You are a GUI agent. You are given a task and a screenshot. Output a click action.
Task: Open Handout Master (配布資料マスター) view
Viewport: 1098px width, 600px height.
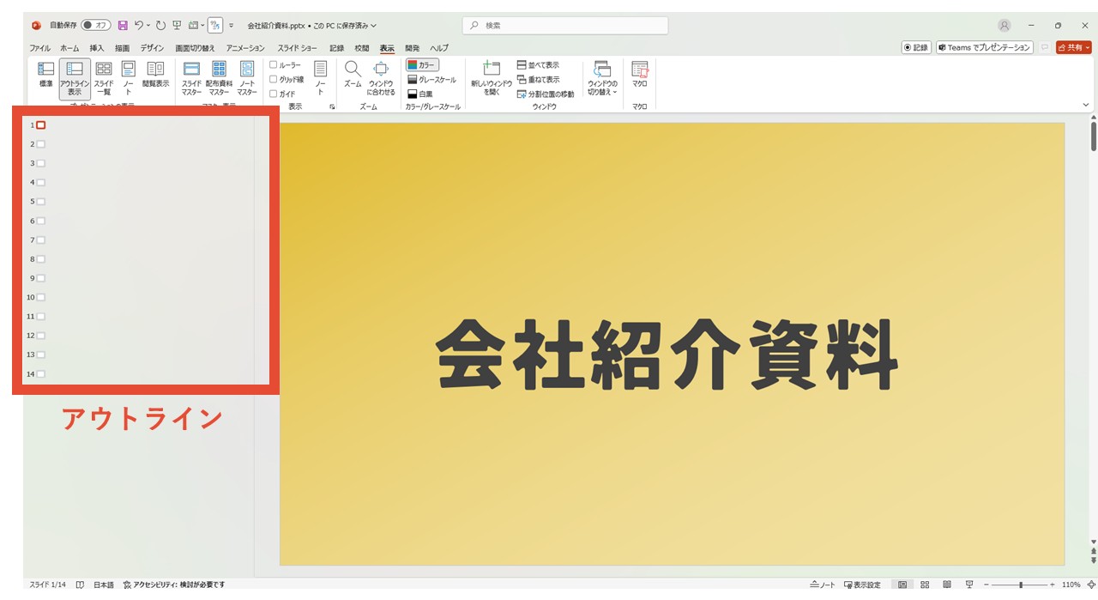click(219, 78)
